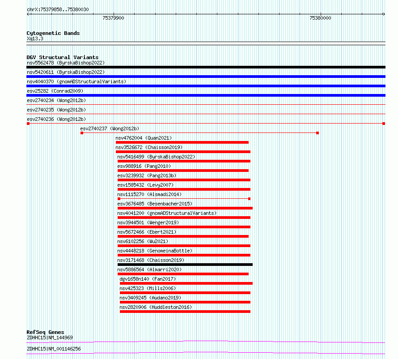Click the red bar under nsv4762004 (Quan2021)
Image resolution: width=398 pixels, height=359 pixels.
pos(182,142)
